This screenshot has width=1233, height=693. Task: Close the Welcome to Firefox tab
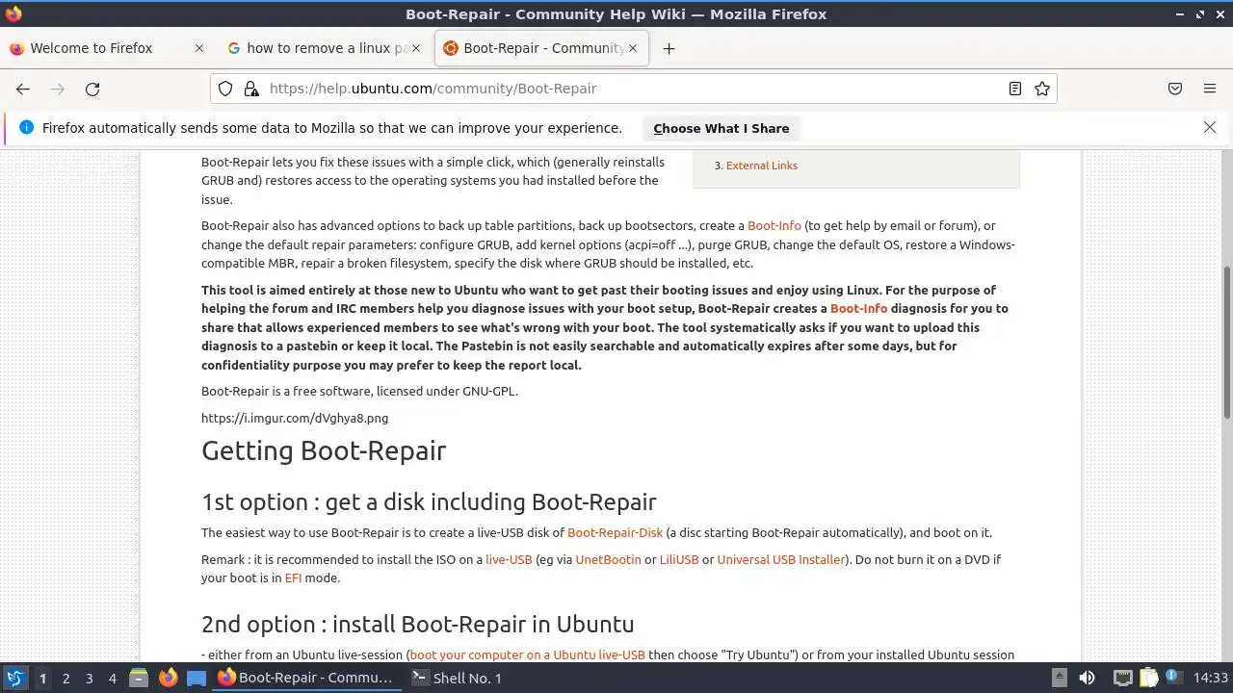pos(199,48)
